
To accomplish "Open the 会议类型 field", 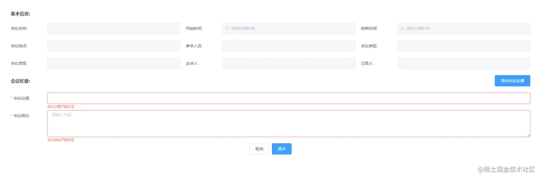I will (463, 46).
